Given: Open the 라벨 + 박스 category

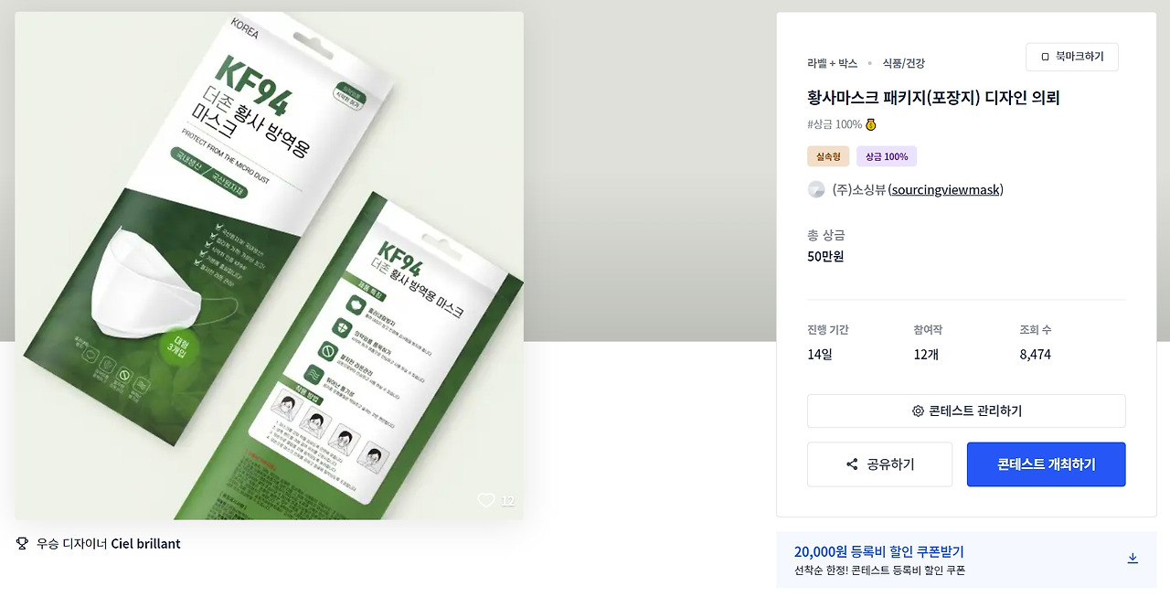Looking at the screenshot, I should tap(833, 63).
